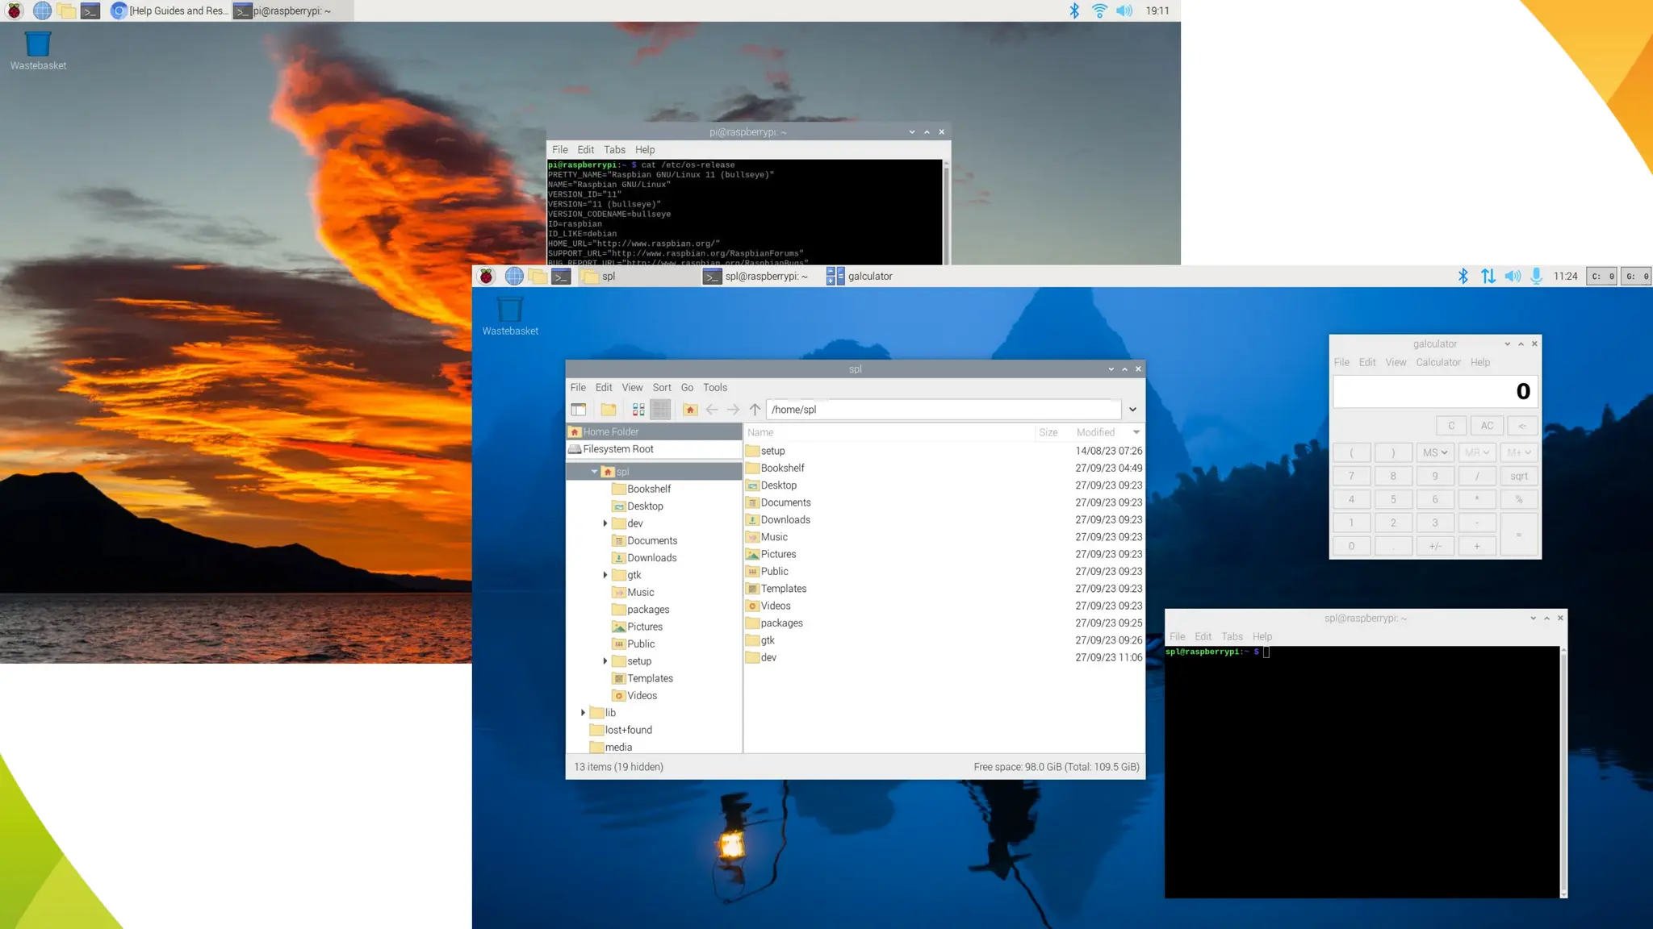
Task: Click the = key in galculator
Action: point(1519,535)
